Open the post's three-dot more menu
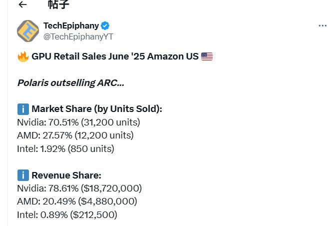 pyautogui.click(x=322, y=26)
